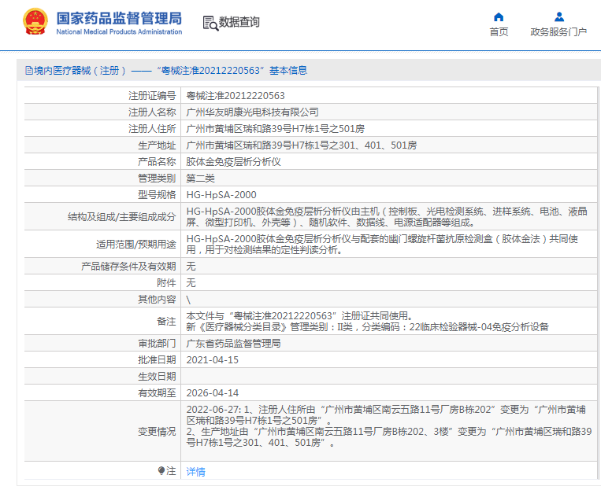This screenshot has width=601, height=486.
Task: Click the 产品名称 label
Action: coord(157,162)
